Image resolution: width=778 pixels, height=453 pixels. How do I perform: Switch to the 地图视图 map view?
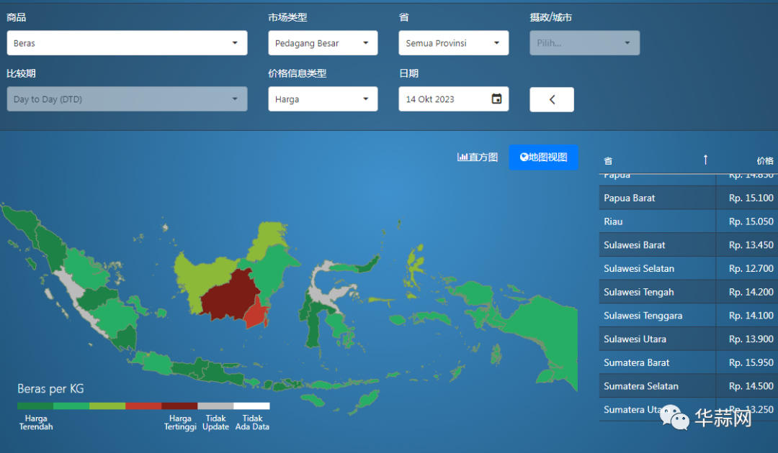tap(544, 157)
